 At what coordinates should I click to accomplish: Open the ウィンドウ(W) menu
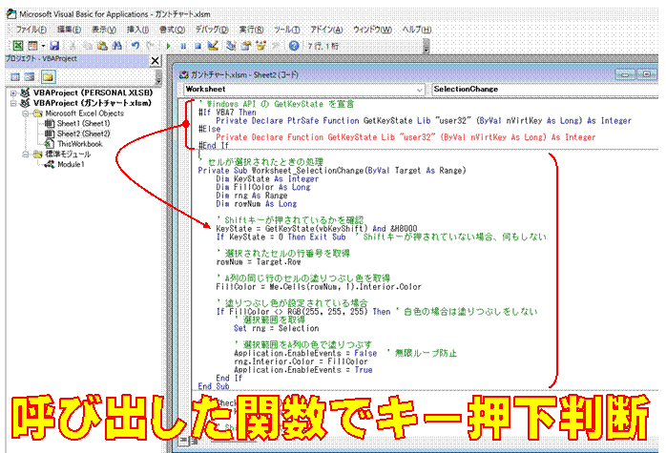(372, 30)
